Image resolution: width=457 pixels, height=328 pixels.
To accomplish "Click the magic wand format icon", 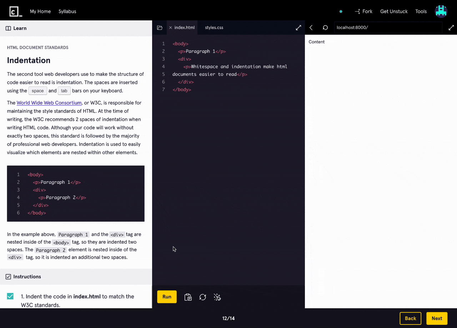I will [x=217, y=297].
